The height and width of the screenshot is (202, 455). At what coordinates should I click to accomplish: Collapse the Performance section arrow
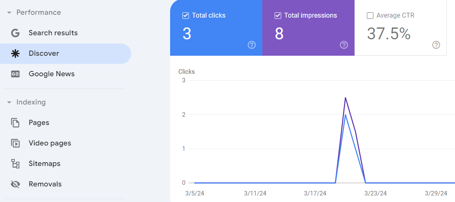tap(9, 13)
